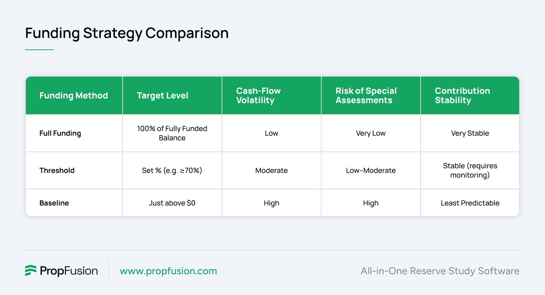Image resolution: width=545 pixels, height=295 pixels.
Task: Click the Set % (e.g. ≥70%) cell
Action: [172, 170]
